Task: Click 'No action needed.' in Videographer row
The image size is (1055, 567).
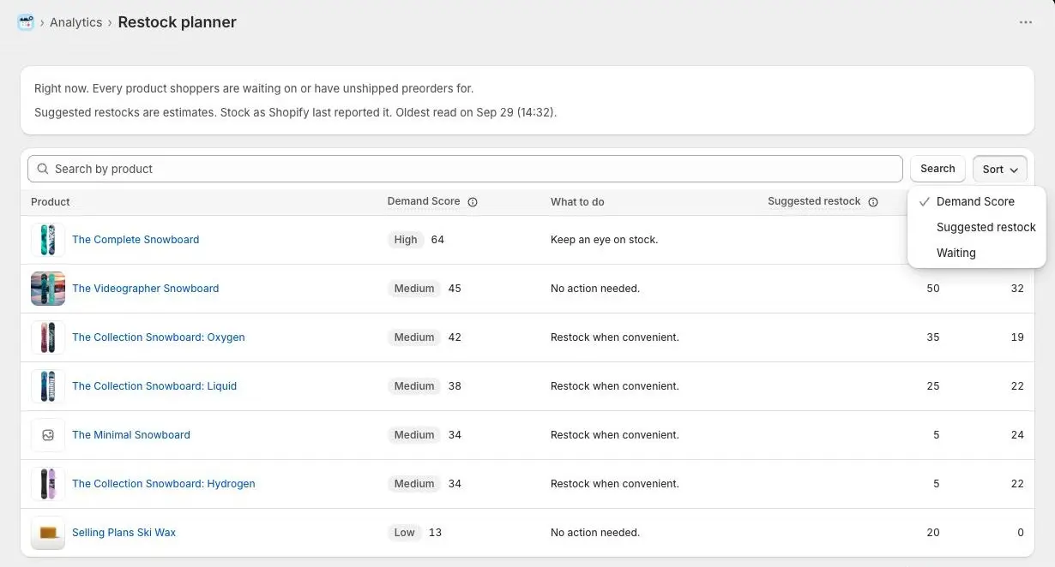Action: coord(595,289)
